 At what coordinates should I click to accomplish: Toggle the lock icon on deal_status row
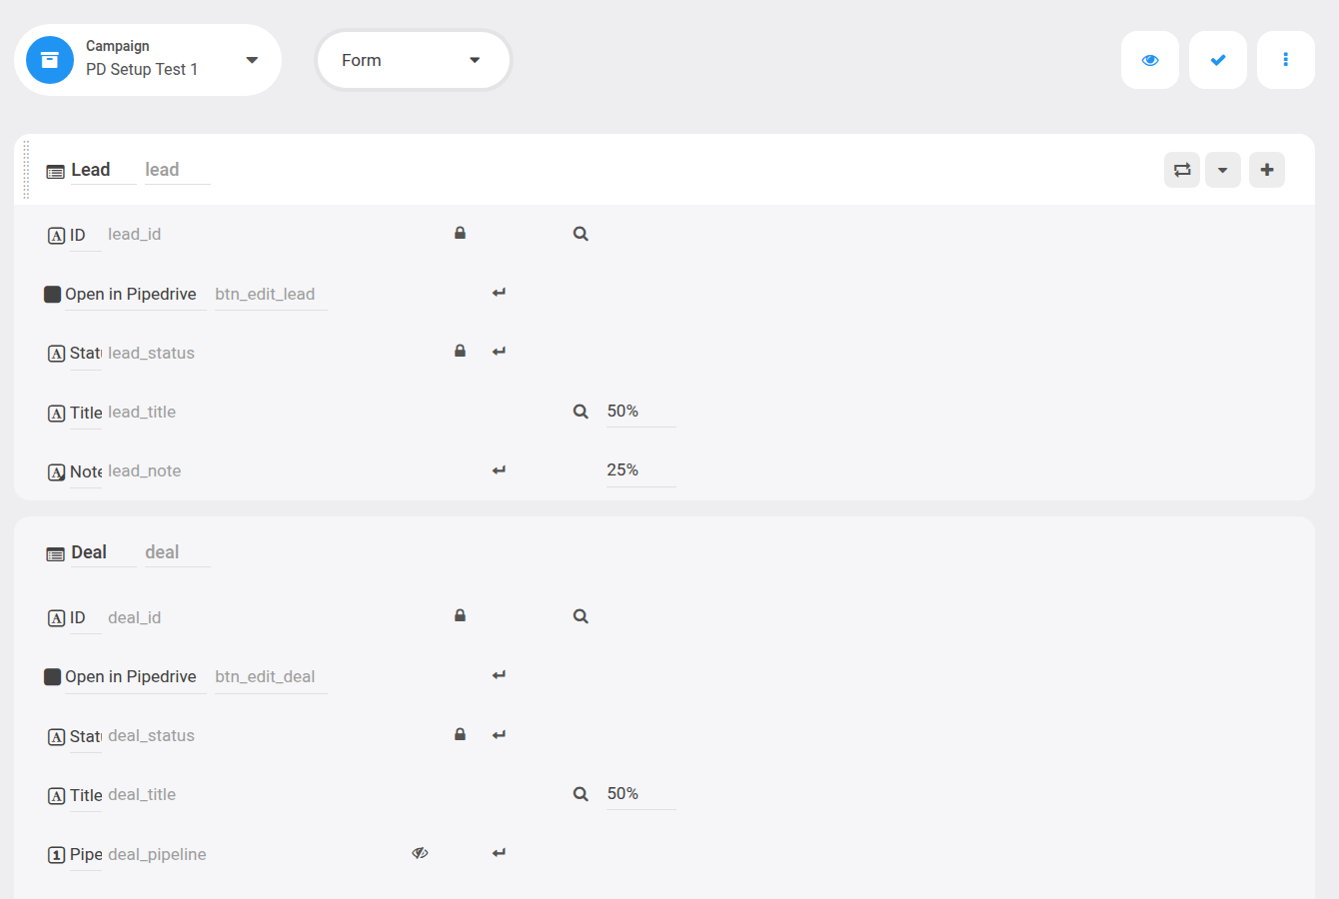click(x=460, y=734)
